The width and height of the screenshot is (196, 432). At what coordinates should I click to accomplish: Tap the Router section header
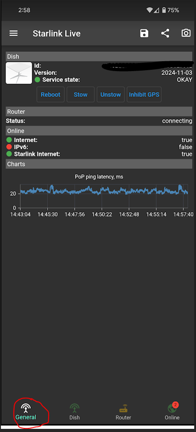tap(99, 112)
